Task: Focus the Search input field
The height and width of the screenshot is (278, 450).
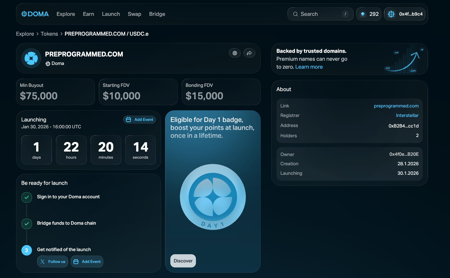Action: pos(320,14)
